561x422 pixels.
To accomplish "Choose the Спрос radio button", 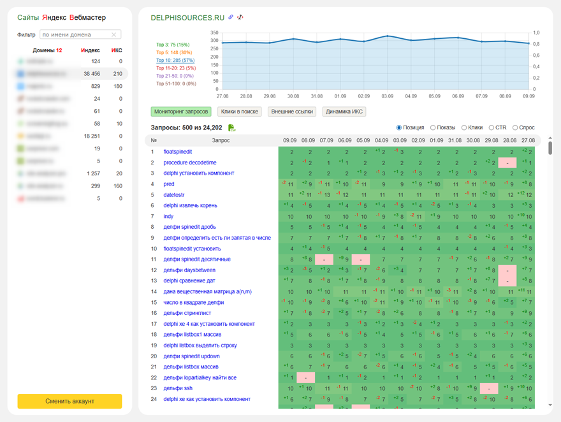I will tap(515, 128).
